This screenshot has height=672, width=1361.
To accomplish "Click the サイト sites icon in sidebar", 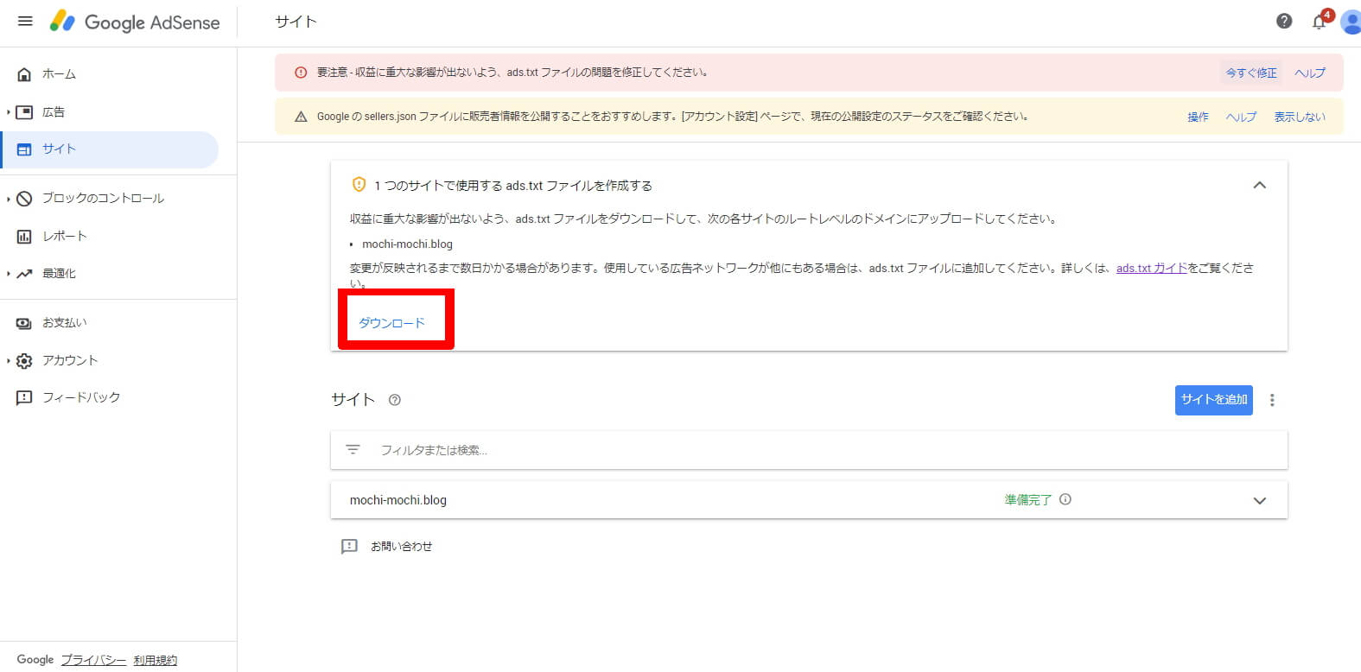I will coord(24,149).
